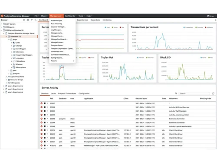Viewport: 217px width, 163px height.
Task: Expand details of the BgWriterHibernate session row
Action: pos(48,107)
